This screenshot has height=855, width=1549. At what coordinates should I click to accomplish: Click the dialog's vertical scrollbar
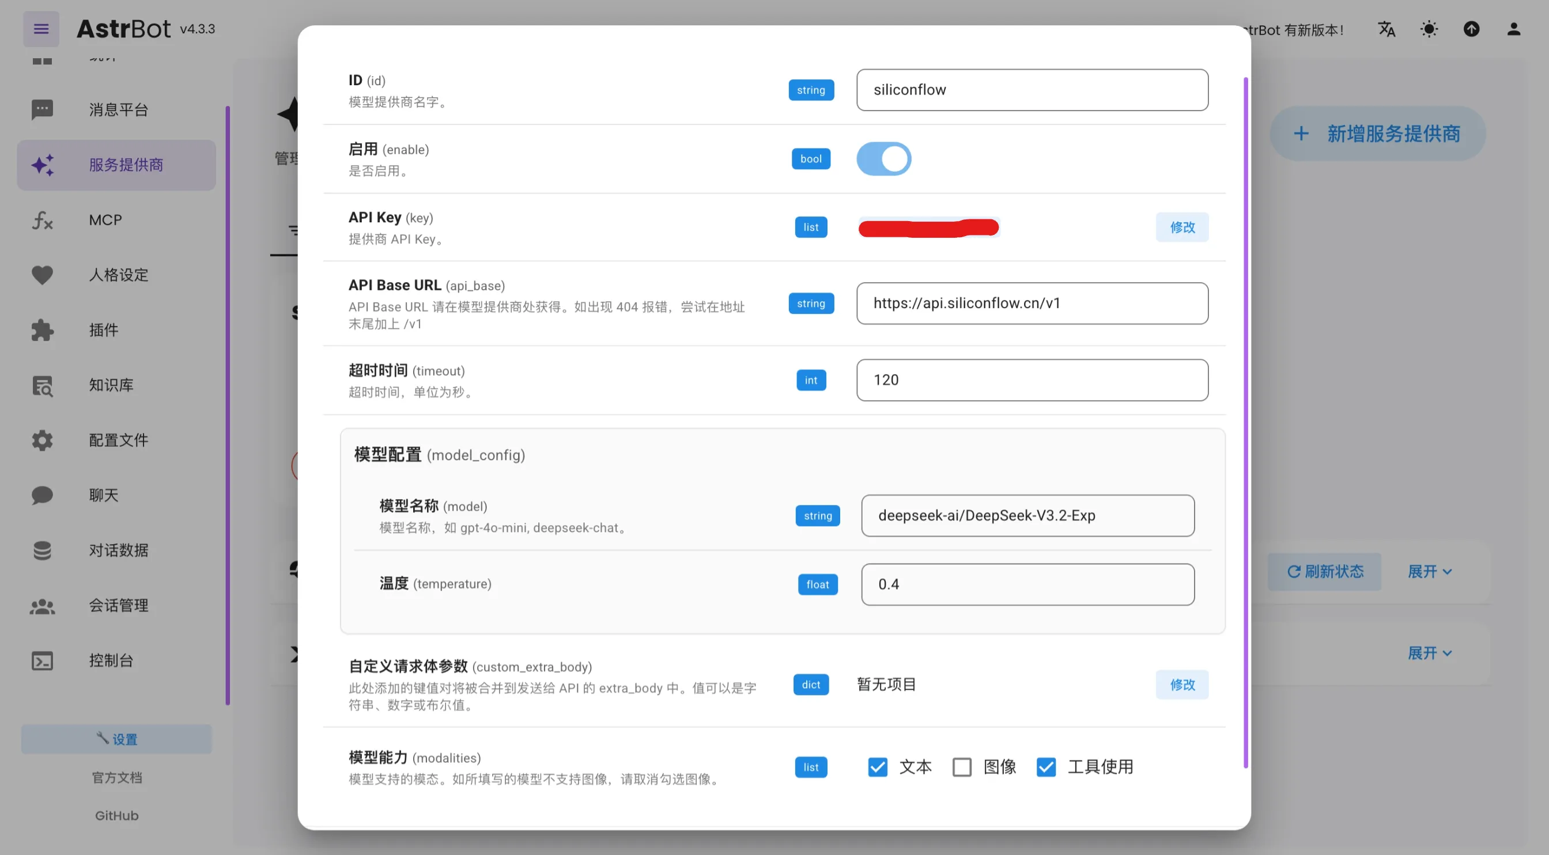(1245, 420)
